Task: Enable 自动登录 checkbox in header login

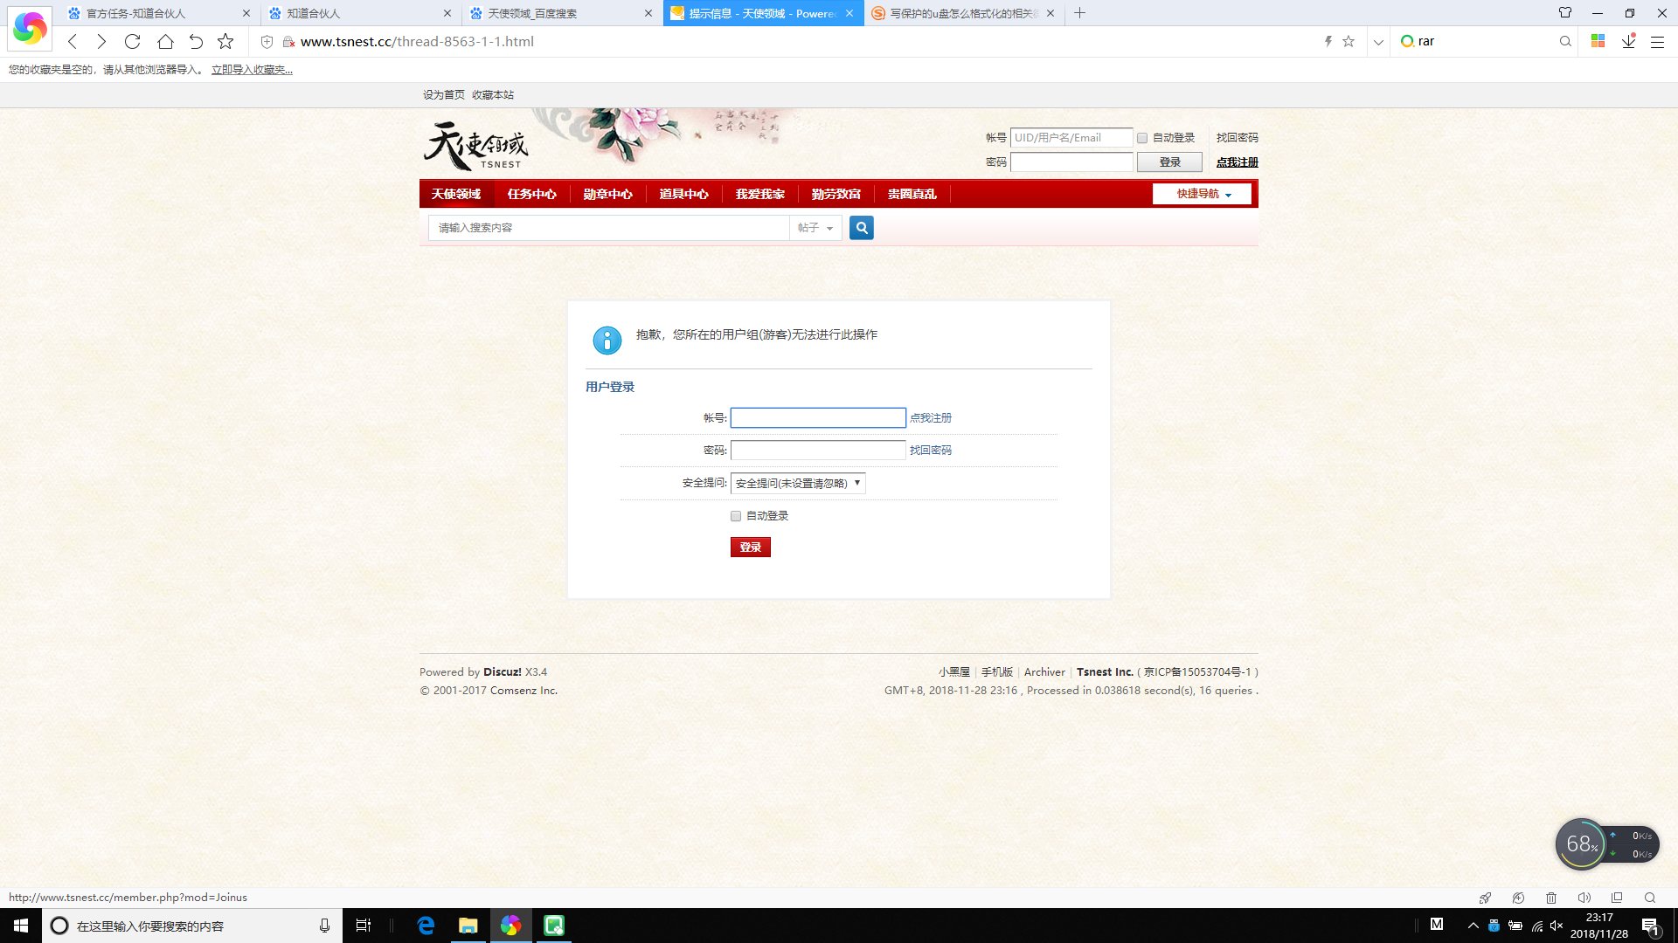Action: pyautogui.click(x=1142, y=138)
